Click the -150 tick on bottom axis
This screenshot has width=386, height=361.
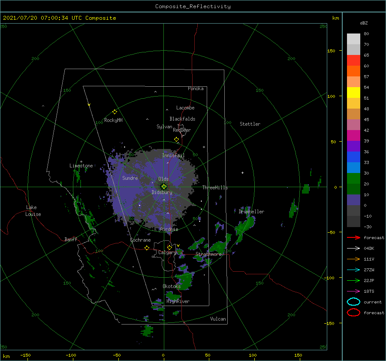pos(25,355)
